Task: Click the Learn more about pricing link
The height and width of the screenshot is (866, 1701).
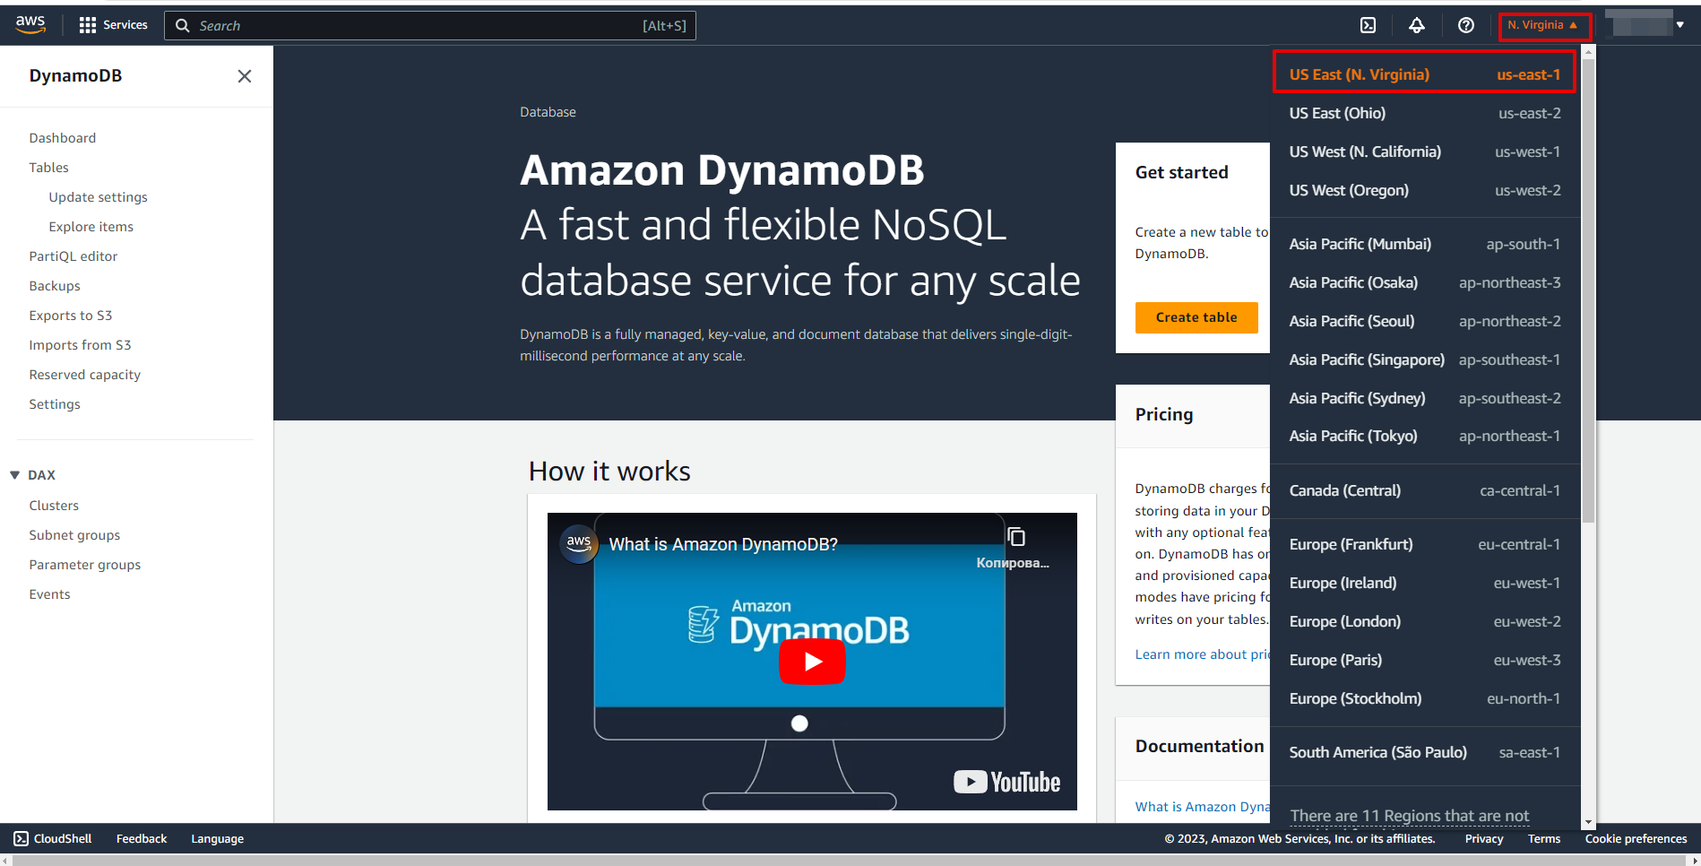Action: coord(1203,654)
